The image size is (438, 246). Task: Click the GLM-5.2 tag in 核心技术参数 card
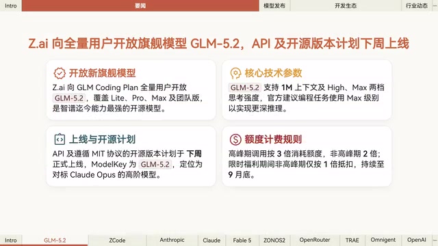pyautogui.click(x=245, y=87)
